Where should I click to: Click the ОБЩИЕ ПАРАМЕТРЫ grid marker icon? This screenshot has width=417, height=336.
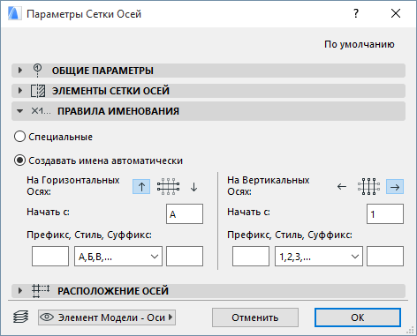coord(37,71)
